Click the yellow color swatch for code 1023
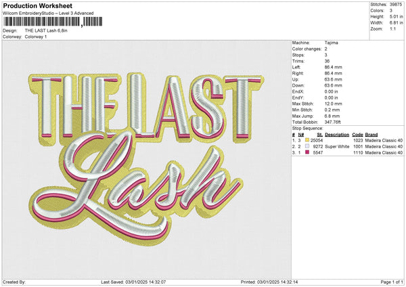This screenshot has height=287, width=406. (307, 140)
